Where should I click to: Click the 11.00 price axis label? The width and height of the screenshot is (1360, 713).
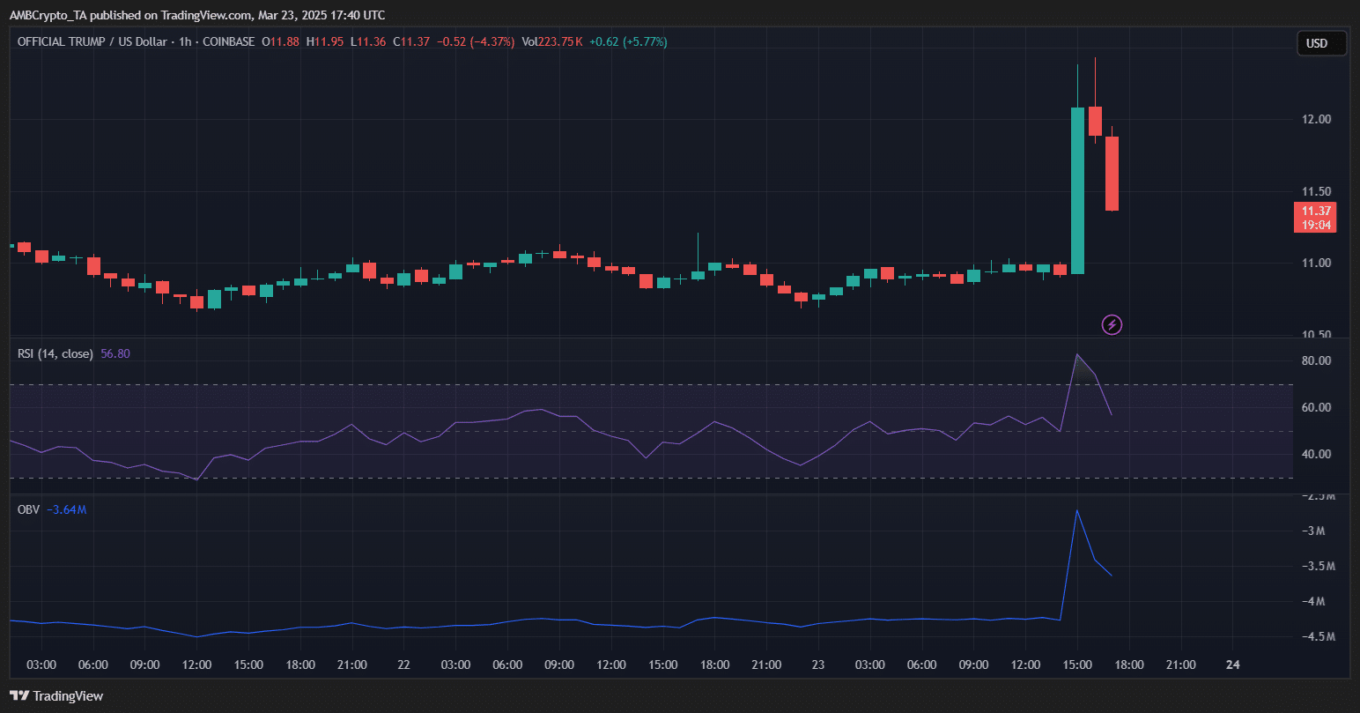coord(1316,263)
